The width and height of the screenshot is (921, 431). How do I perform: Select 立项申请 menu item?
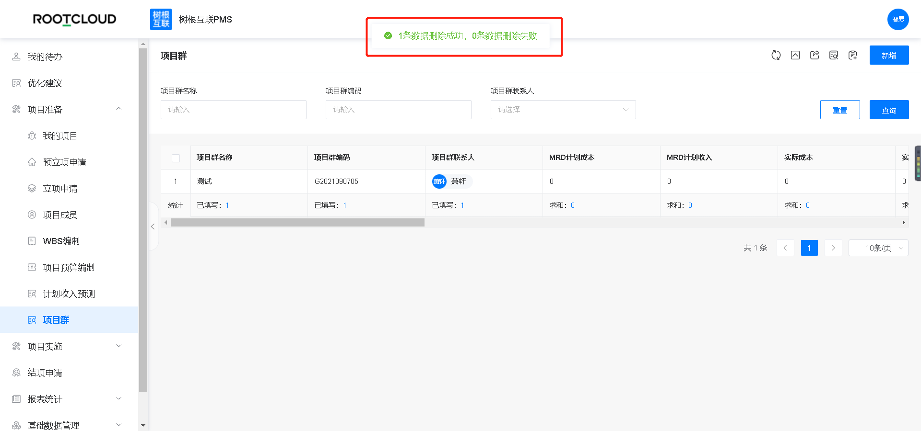click(x=69, y=188)
